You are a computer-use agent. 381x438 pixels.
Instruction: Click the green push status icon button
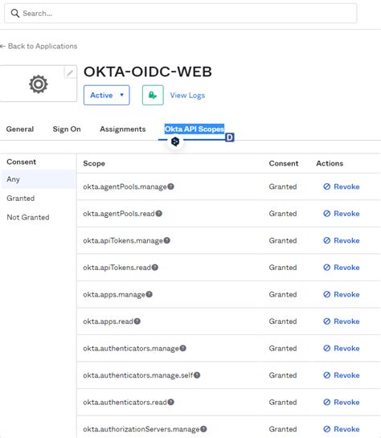(x=153, y=95)
